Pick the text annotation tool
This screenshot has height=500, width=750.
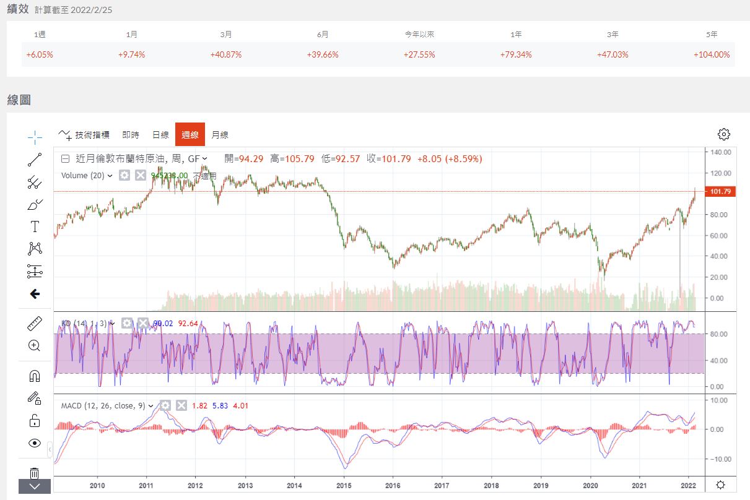[35, 226]
